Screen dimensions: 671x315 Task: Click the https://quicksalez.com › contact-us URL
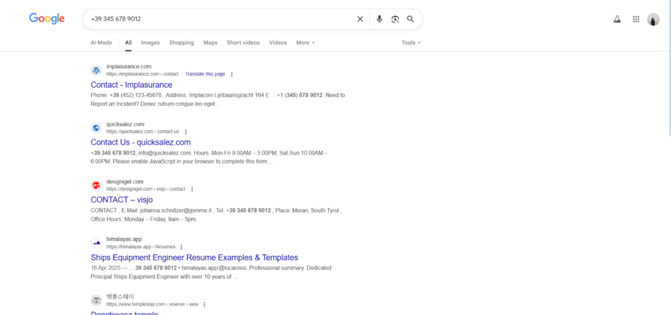click(x=143, y=132)
